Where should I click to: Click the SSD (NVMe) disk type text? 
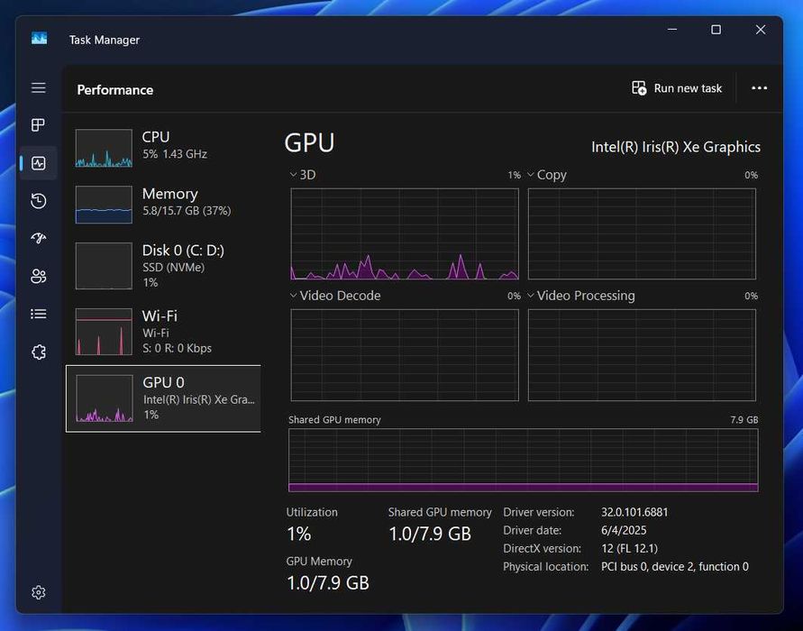173,268
